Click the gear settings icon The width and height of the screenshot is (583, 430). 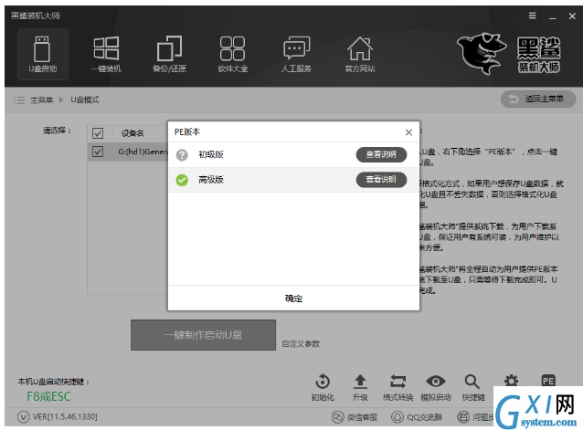point(511,381)
